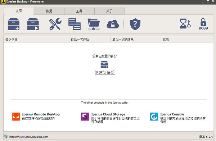
Task: Sort by 最后一次开始 column header
Action: (x=90, y=40)
